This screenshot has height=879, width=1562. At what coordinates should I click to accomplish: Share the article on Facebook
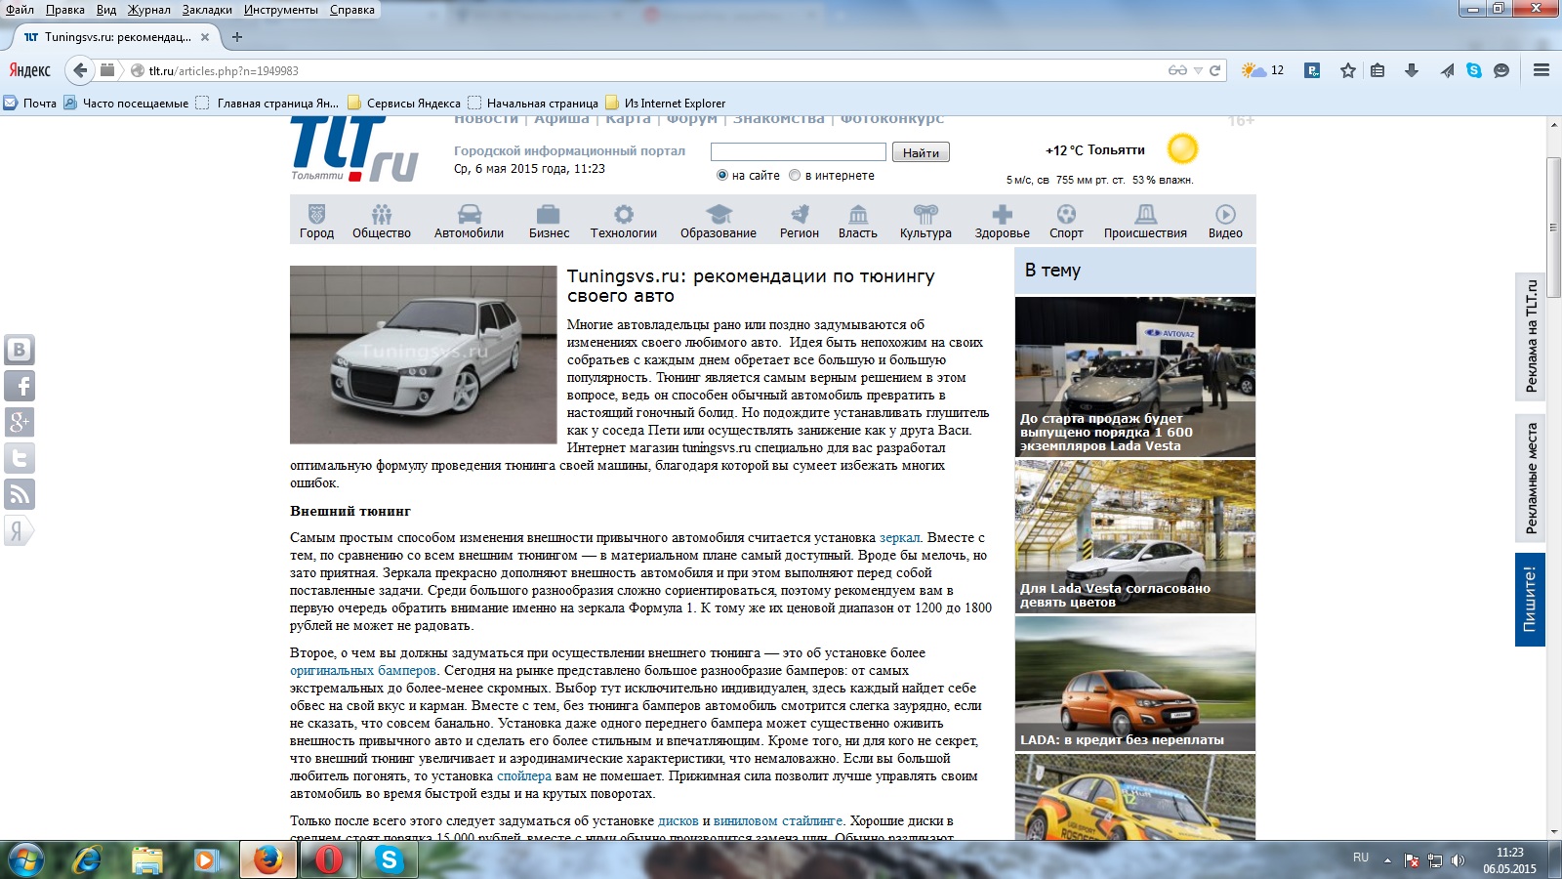pyautogui.click(x=20, y=386)
